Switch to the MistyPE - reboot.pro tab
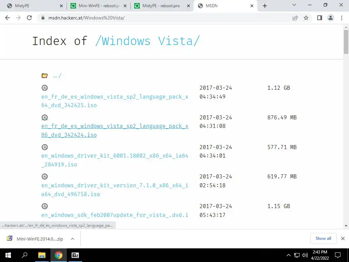This screenshot has height=262, width=349. pos(163,6)
